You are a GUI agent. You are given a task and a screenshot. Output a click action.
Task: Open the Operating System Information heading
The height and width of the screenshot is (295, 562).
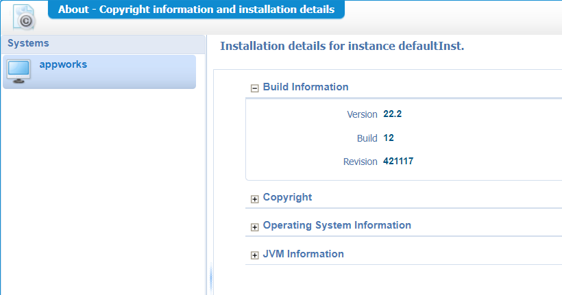click(337, 225)
